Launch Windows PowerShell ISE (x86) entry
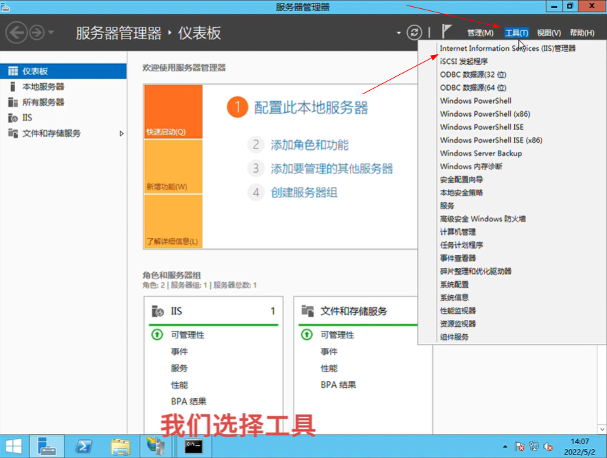This screenshot has height=458, width=607. pyautogui.click(x=491, y=140)
